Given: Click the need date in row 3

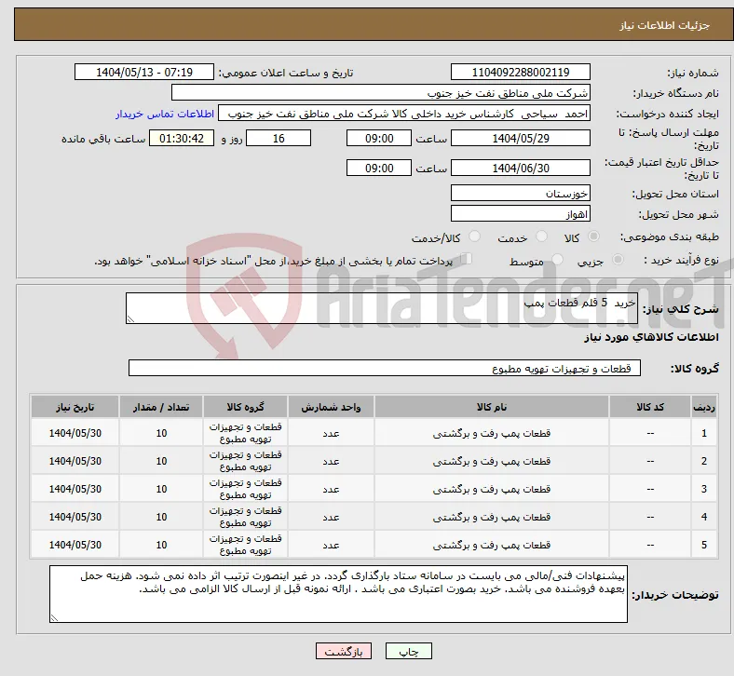Looking at the screenshot, I should coord(75,489).
